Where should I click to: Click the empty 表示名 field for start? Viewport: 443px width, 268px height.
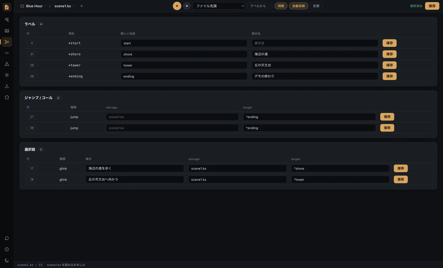tap(315, 43)
